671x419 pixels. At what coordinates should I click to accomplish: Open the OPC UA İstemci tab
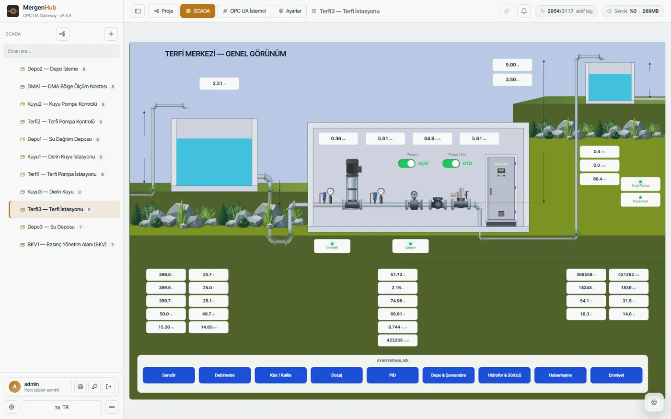[x=244, y=11]
